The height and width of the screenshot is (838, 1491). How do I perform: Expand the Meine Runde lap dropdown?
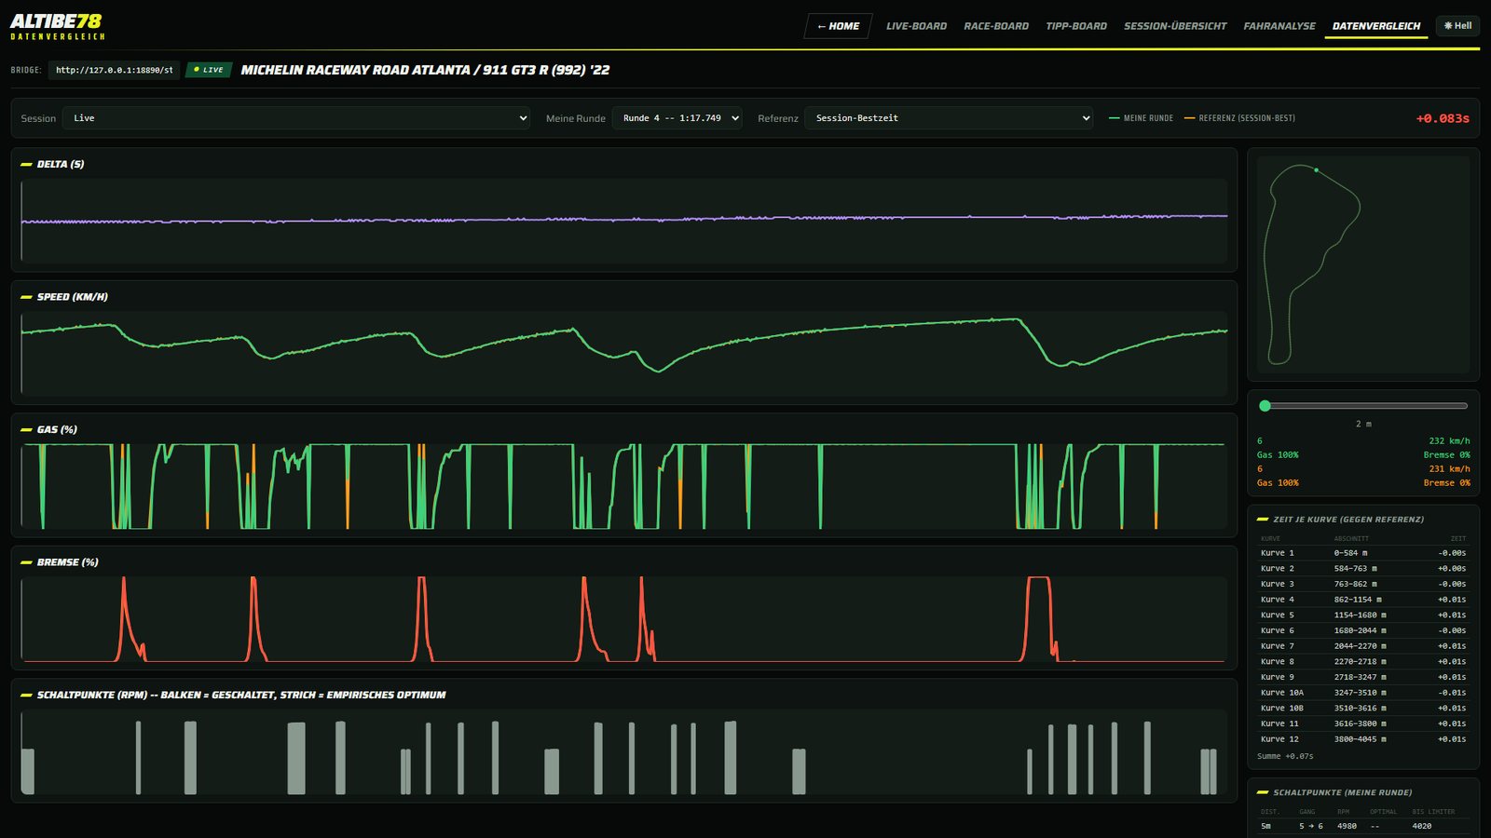point(677,118)
